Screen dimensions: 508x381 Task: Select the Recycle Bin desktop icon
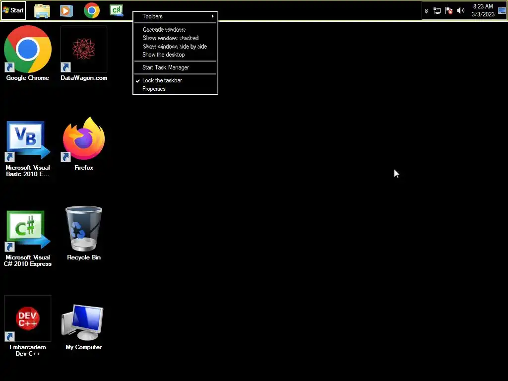coord(83,233)
